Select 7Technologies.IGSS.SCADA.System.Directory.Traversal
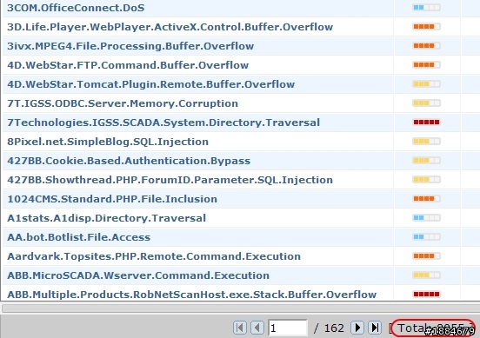Screen dimensions: 480x338 163,123
